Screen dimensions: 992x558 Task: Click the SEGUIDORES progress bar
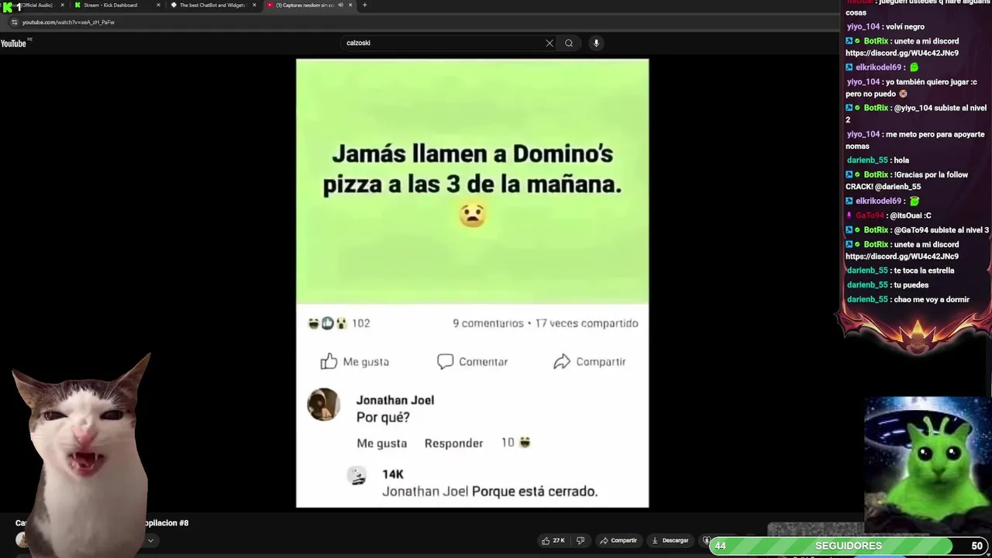[x=849, y=546]
